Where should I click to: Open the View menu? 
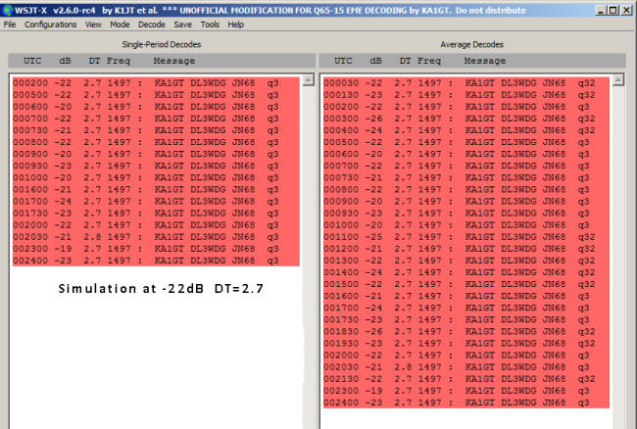pos(93,24)
